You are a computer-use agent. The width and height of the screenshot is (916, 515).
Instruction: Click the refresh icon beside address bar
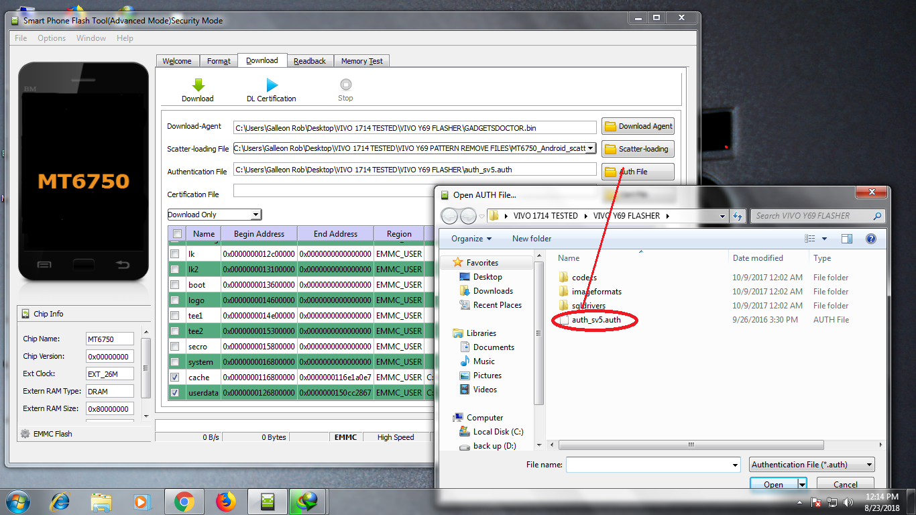[738, 216]
